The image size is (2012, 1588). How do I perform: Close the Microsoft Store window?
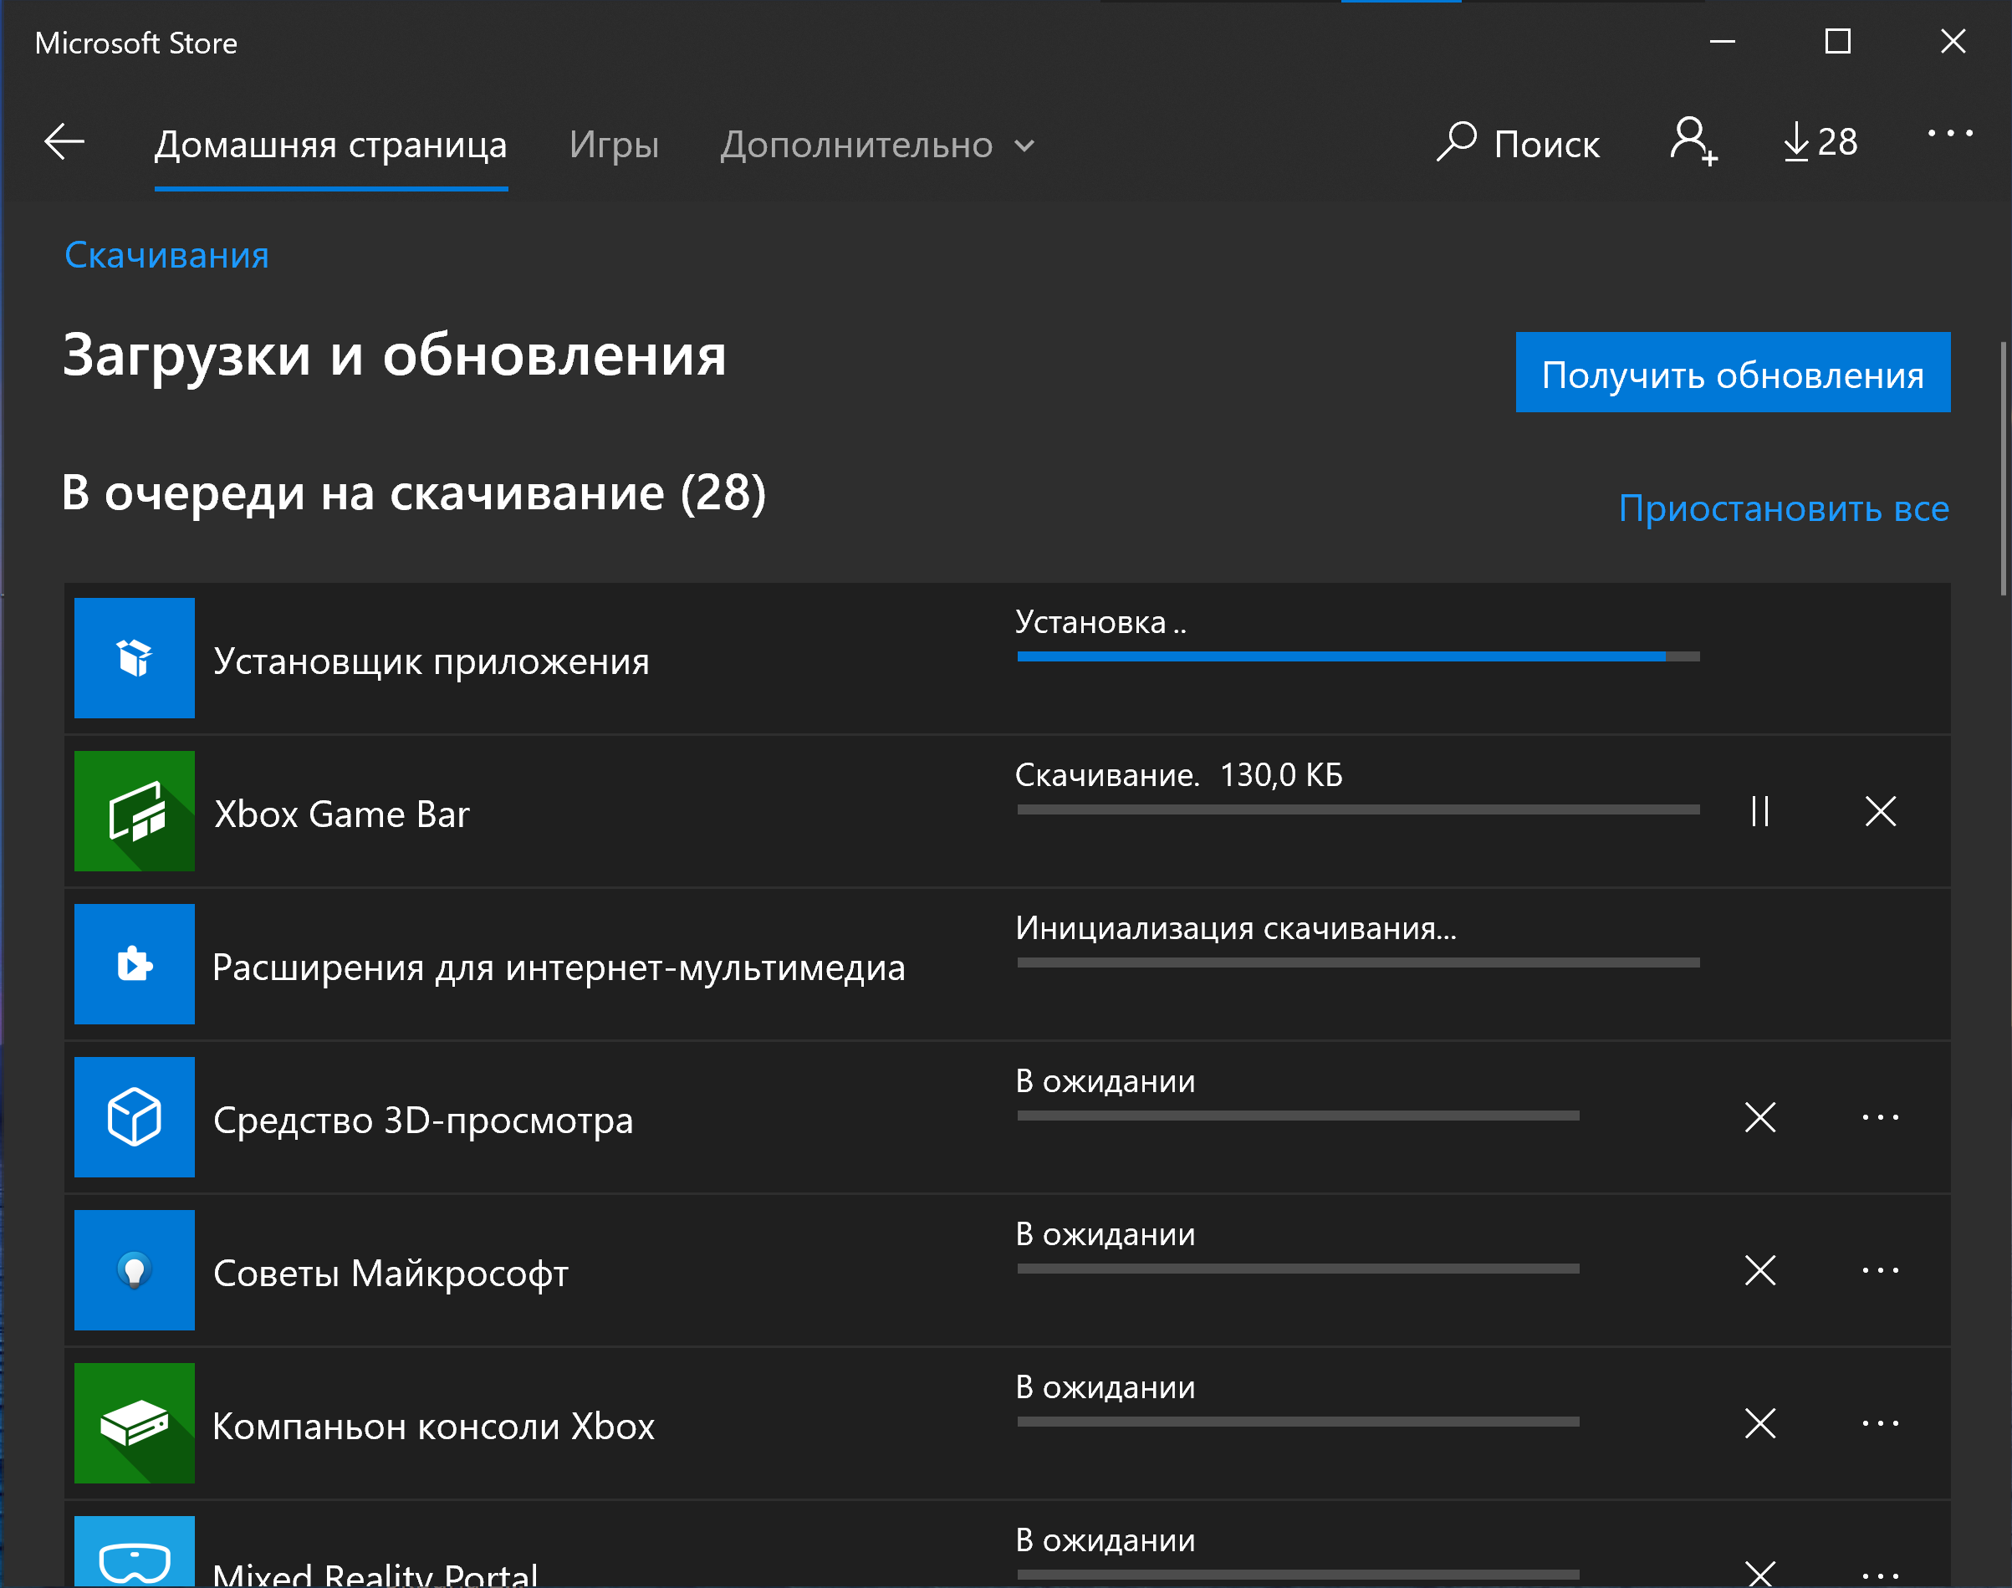[x=1953, y=42]
